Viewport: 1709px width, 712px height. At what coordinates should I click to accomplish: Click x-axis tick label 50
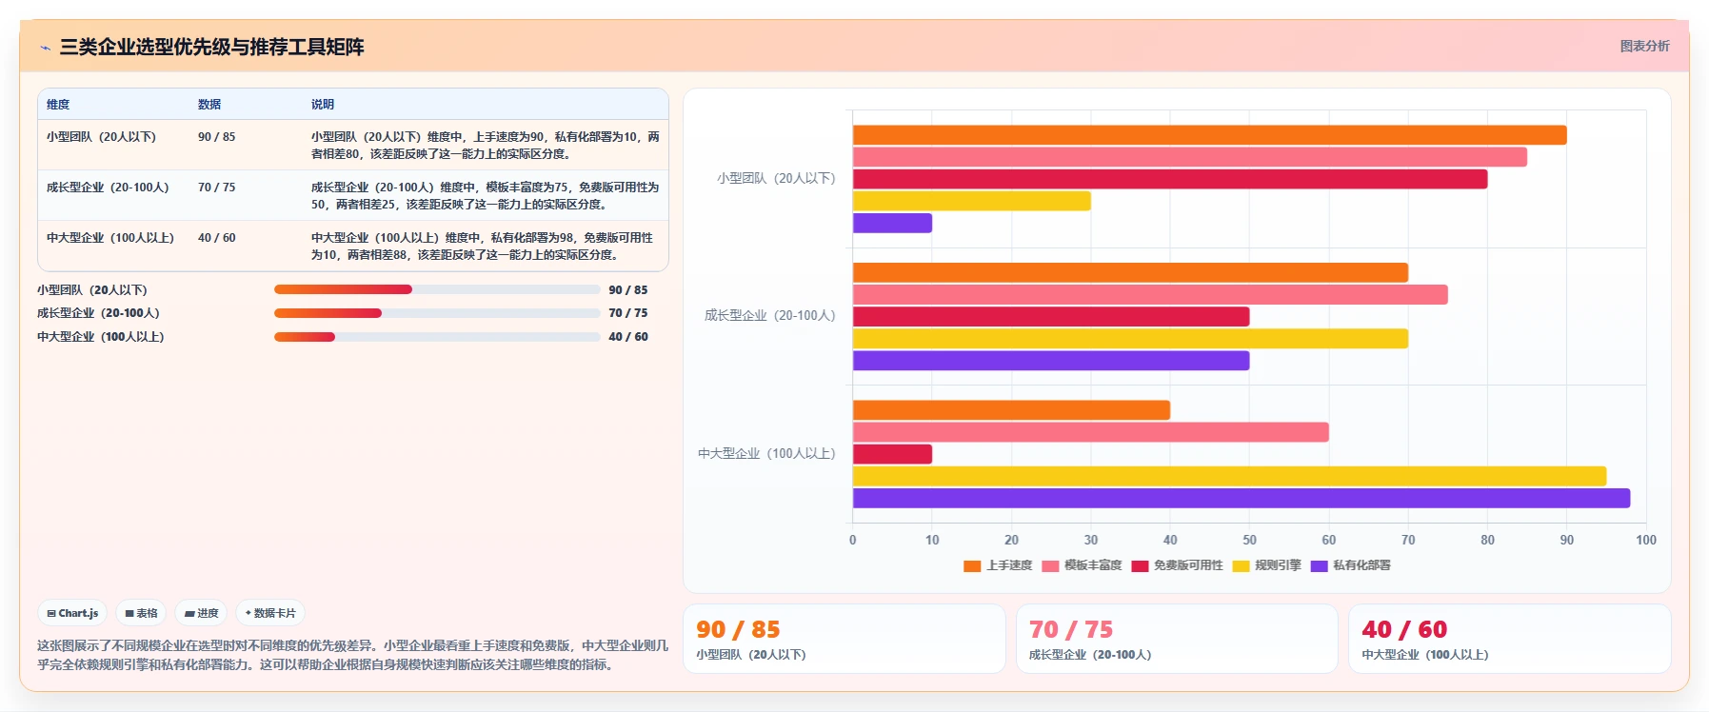pos(1249,540)
